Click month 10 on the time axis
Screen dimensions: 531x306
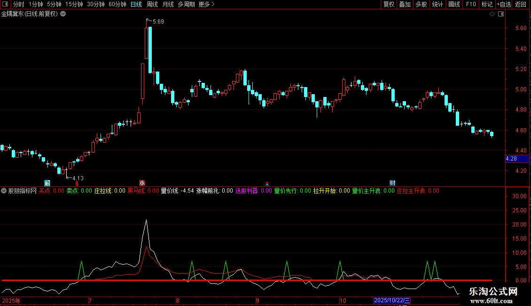(343, 300)
